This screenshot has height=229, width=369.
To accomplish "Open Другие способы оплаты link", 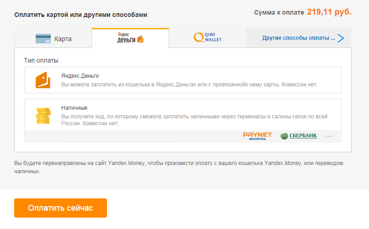I will [x=299, y=38].
